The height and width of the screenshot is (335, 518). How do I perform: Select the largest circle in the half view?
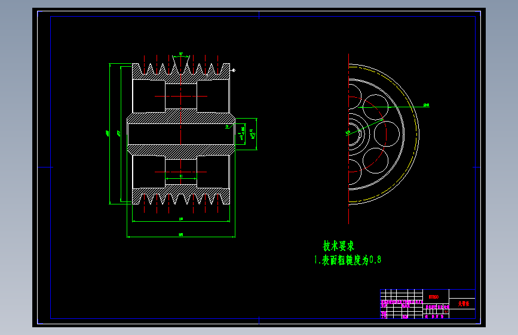click(419, 134)
